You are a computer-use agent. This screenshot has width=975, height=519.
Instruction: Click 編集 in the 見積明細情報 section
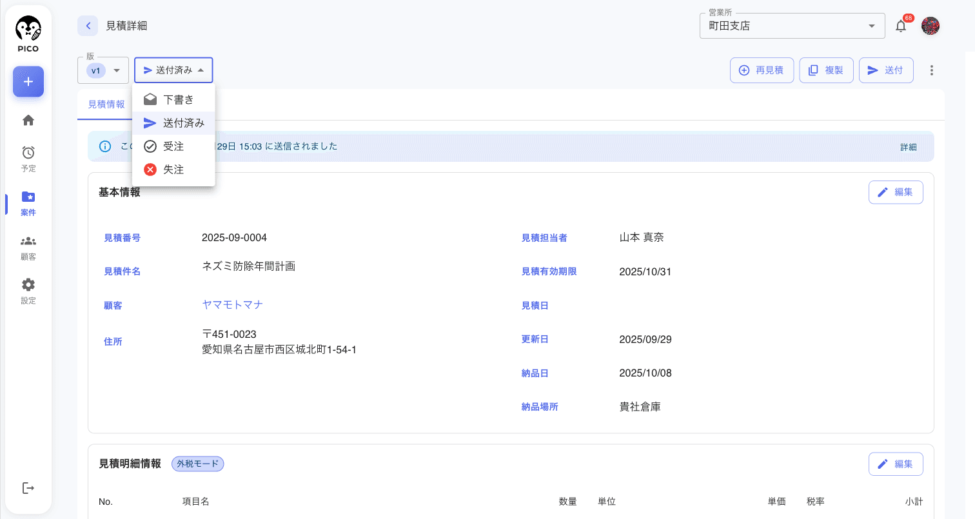click(x=896, y=464)
